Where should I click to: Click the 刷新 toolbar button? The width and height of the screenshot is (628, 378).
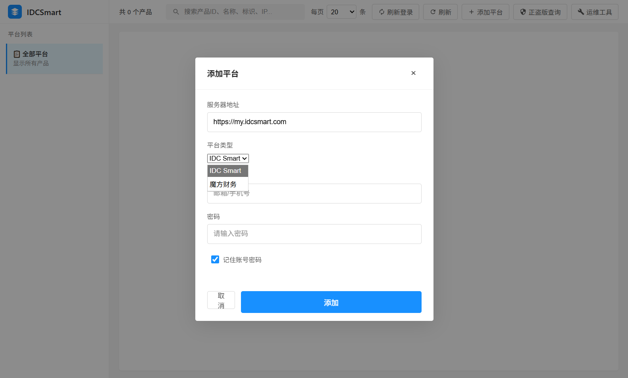click(440, 12)
